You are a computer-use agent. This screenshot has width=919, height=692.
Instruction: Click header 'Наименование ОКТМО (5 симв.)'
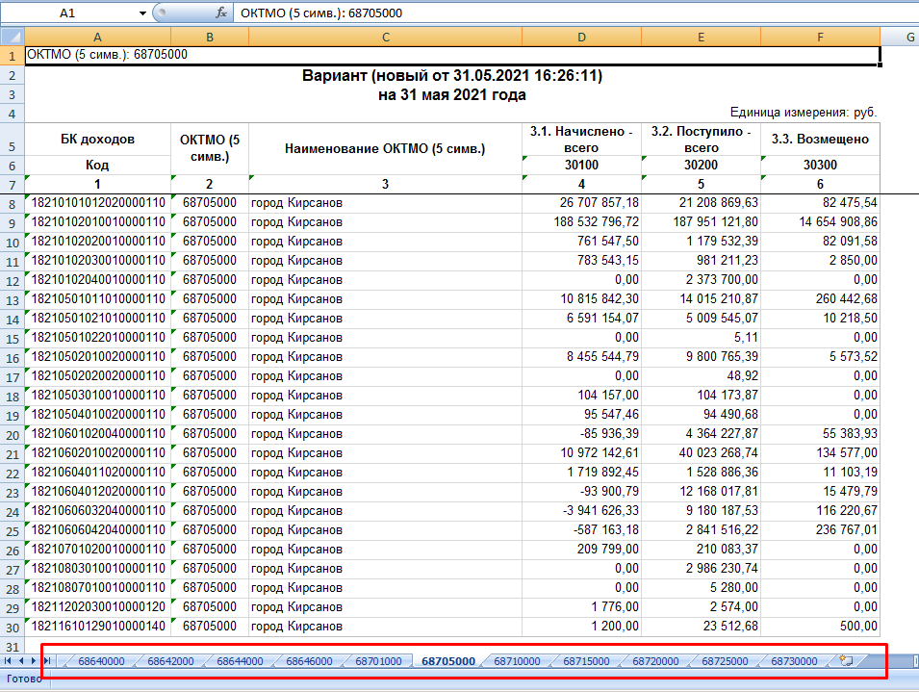385,149
